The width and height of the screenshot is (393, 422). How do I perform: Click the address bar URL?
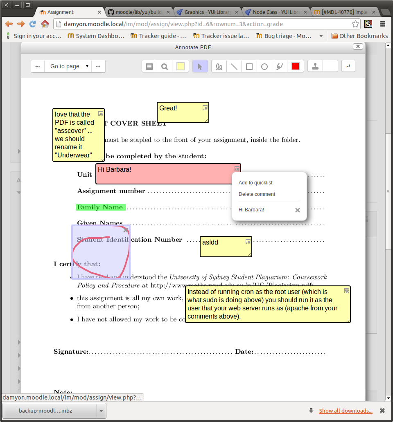click(173, 24)
